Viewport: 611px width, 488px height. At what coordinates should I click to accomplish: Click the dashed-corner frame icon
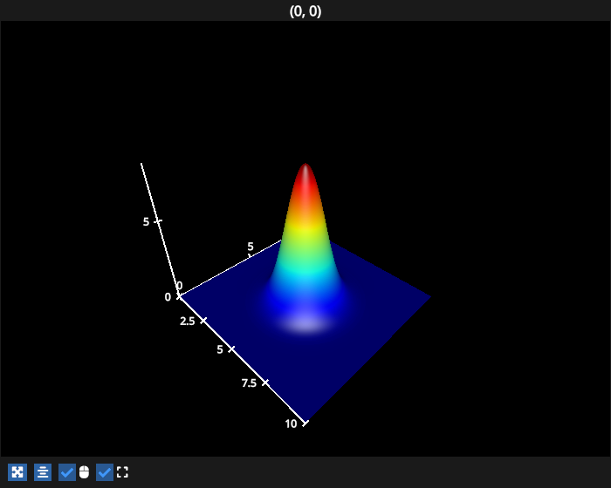point(122,472)
